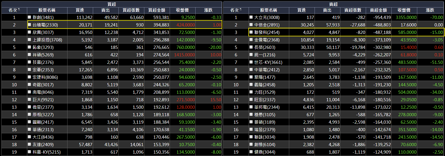Tick the checkbox next to 金像電(2368)
Viewport: 445px width, 156px height.
click(251, 40)
